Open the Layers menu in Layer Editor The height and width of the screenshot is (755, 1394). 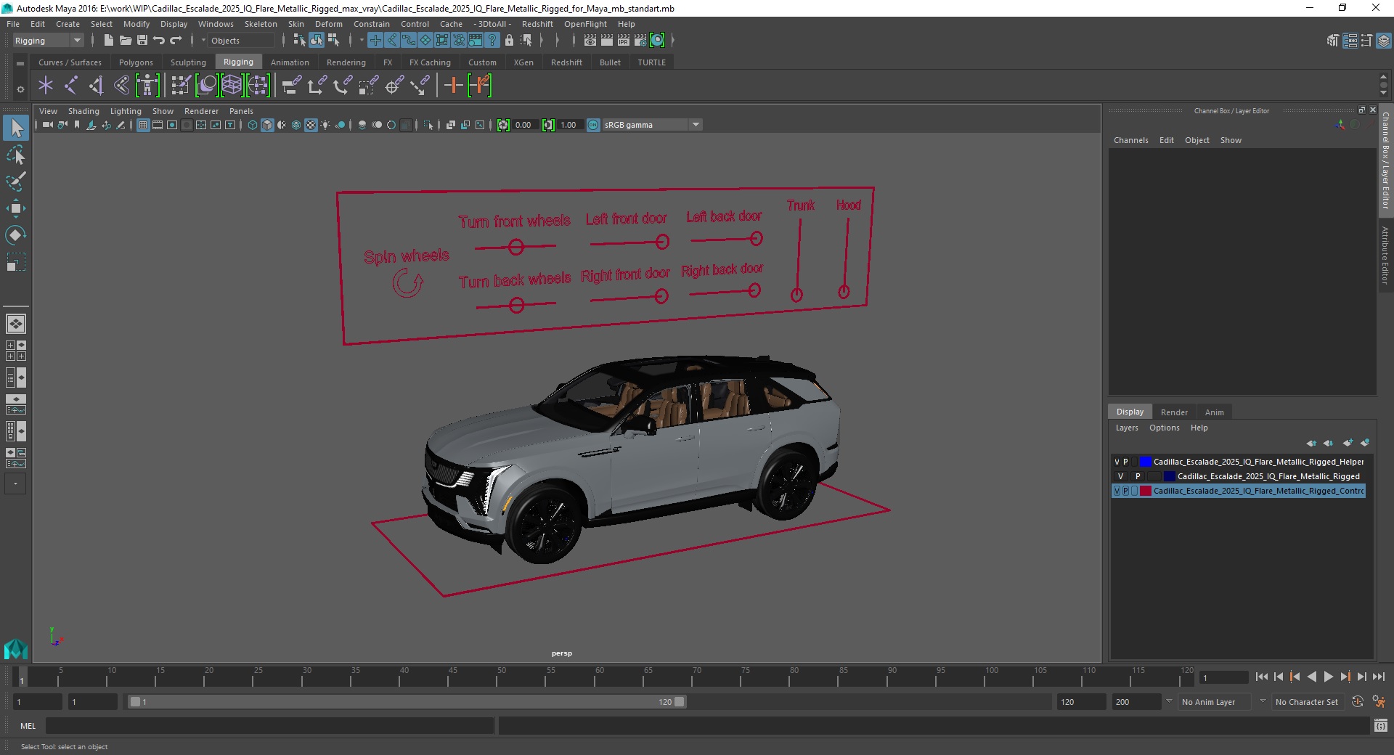(1127, 428)
